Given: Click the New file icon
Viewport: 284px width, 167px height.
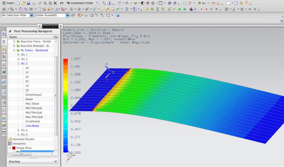Looking at the screenshot, I should pyautogui.click(x=18, y=3).
